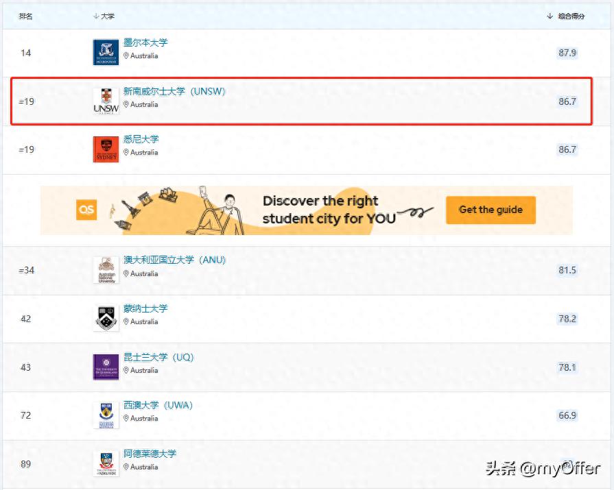Open the 蒙纳士大学 link
Image resolution: width=614 pixels, height=490 pixels.
[145, 308]
